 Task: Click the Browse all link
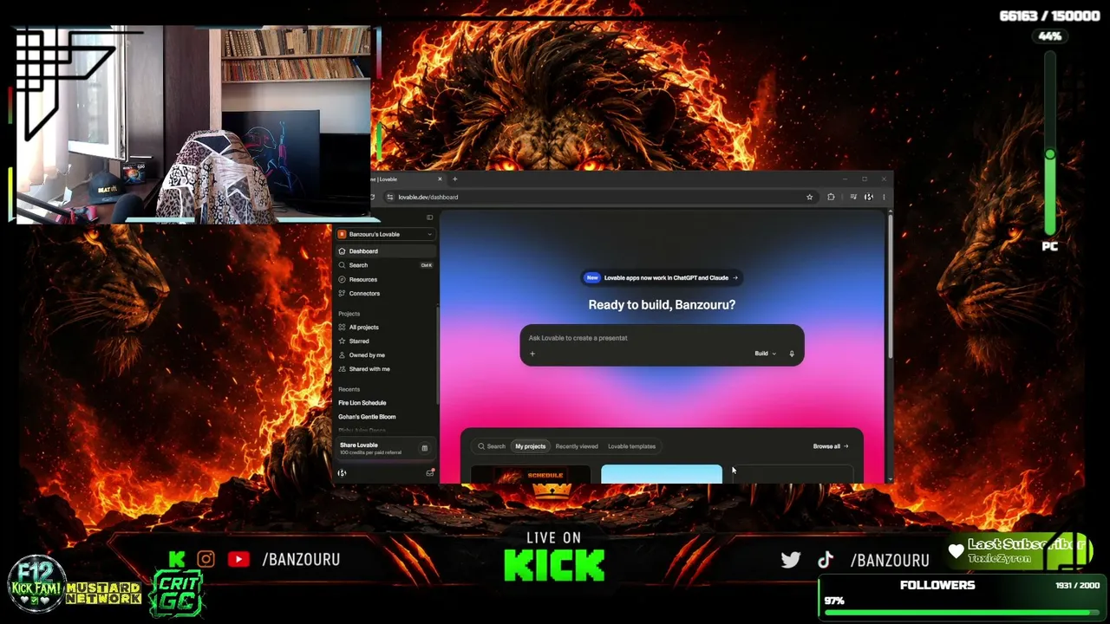[831, 446]
